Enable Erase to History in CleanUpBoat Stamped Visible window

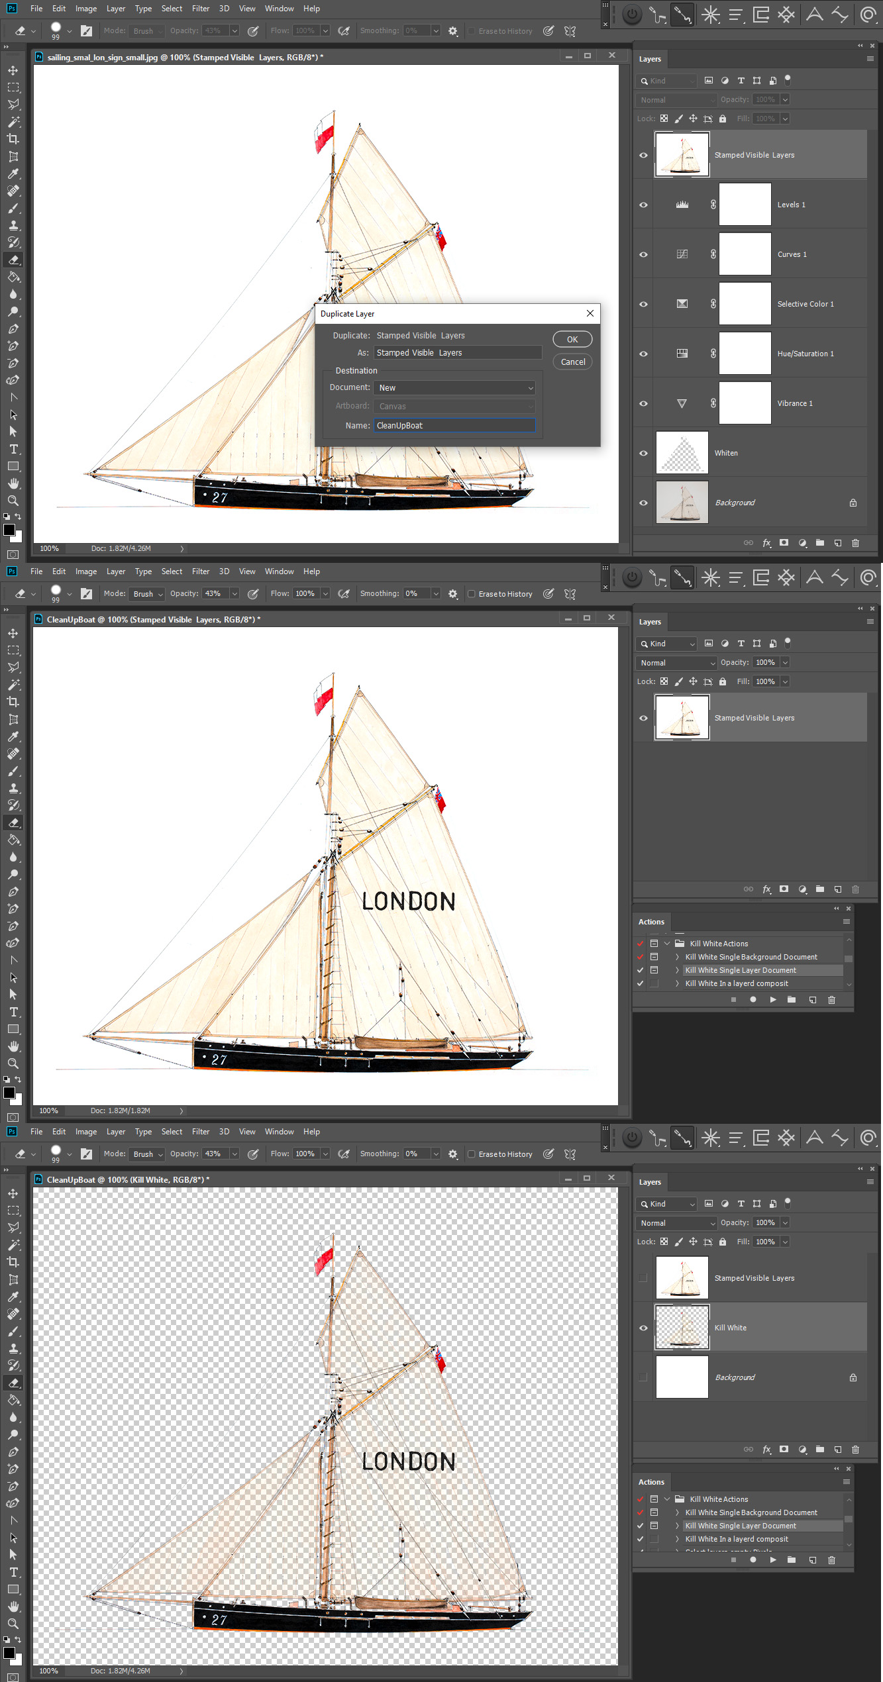[x=472, y=594]
